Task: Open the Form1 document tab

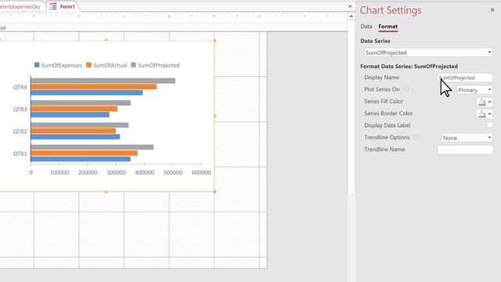Action: coord(63,6)
